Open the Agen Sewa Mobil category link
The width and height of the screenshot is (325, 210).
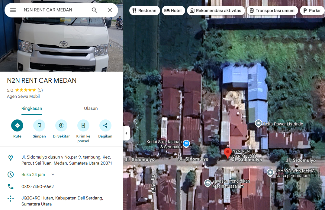(x=23, y=96)
